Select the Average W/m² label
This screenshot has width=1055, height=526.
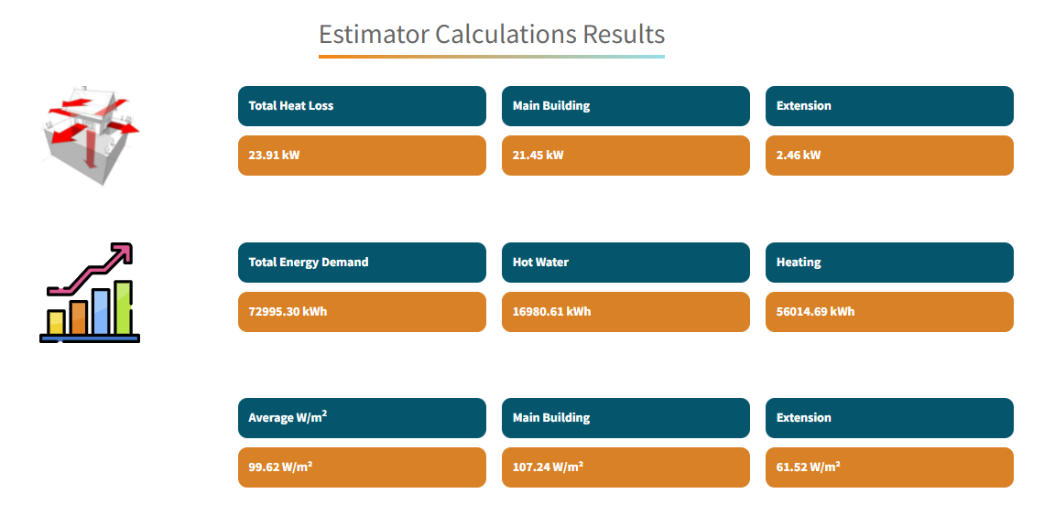click(x=362, y=418)
